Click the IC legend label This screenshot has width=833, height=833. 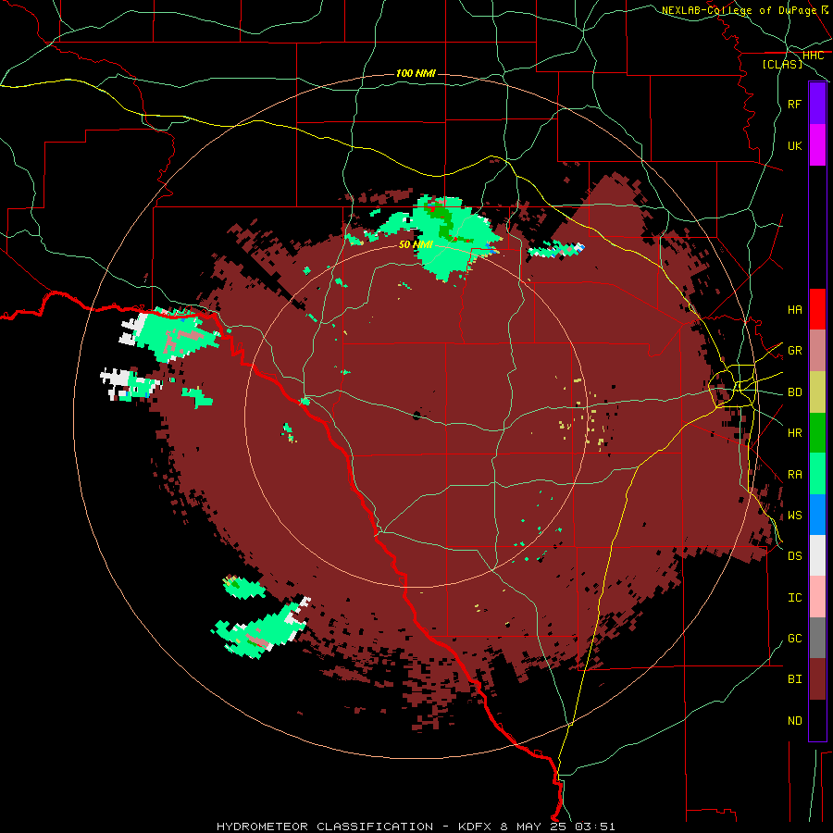click(x=794, y=598)
